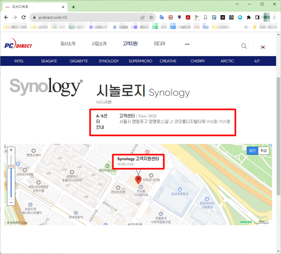This screenshot has height=254, width=281.
Task: Open the 미디어 menu
Action: (x=160, y=44)
